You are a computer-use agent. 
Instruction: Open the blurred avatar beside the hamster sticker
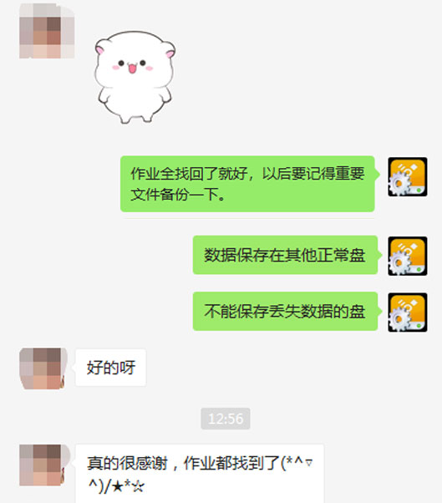47,31
